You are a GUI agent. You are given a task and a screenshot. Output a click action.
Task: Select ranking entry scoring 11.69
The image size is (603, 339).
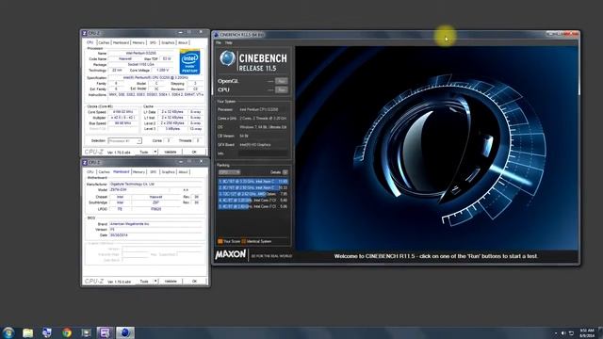click(x=253, y=181)
